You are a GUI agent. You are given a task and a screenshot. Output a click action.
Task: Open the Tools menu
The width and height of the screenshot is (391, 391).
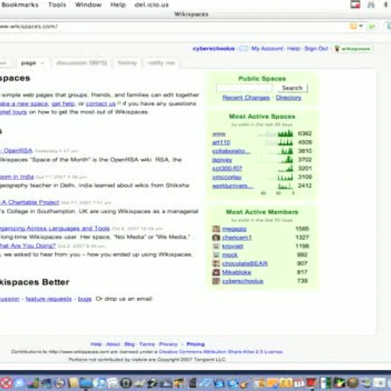click(x=57, y=5)
